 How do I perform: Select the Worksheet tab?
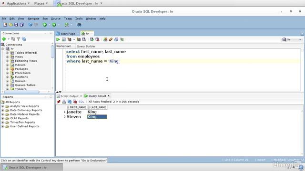(x=63, y=46)
